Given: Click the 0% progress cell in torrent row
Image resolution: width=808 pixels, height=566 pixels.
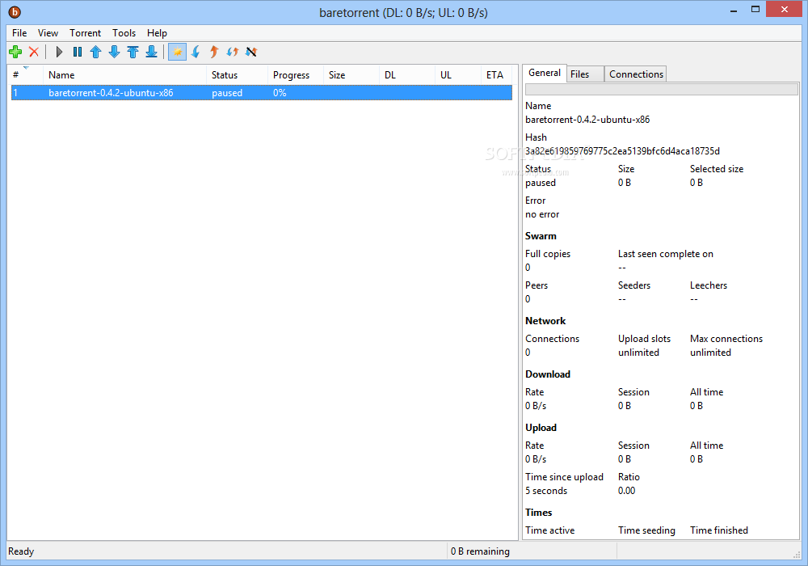Looking at the screenshot, I should pos(280,93).
